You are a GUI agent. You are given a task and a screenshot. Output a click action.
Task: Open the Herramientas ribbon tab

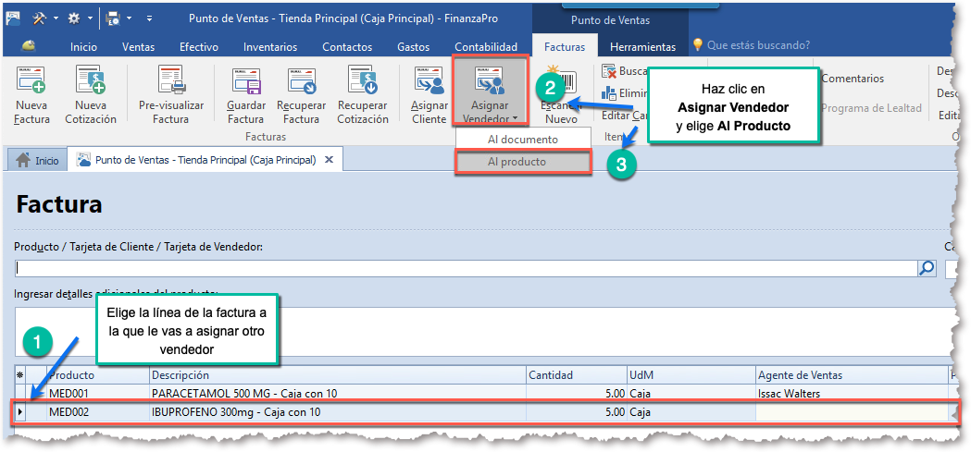pos(642,47)
